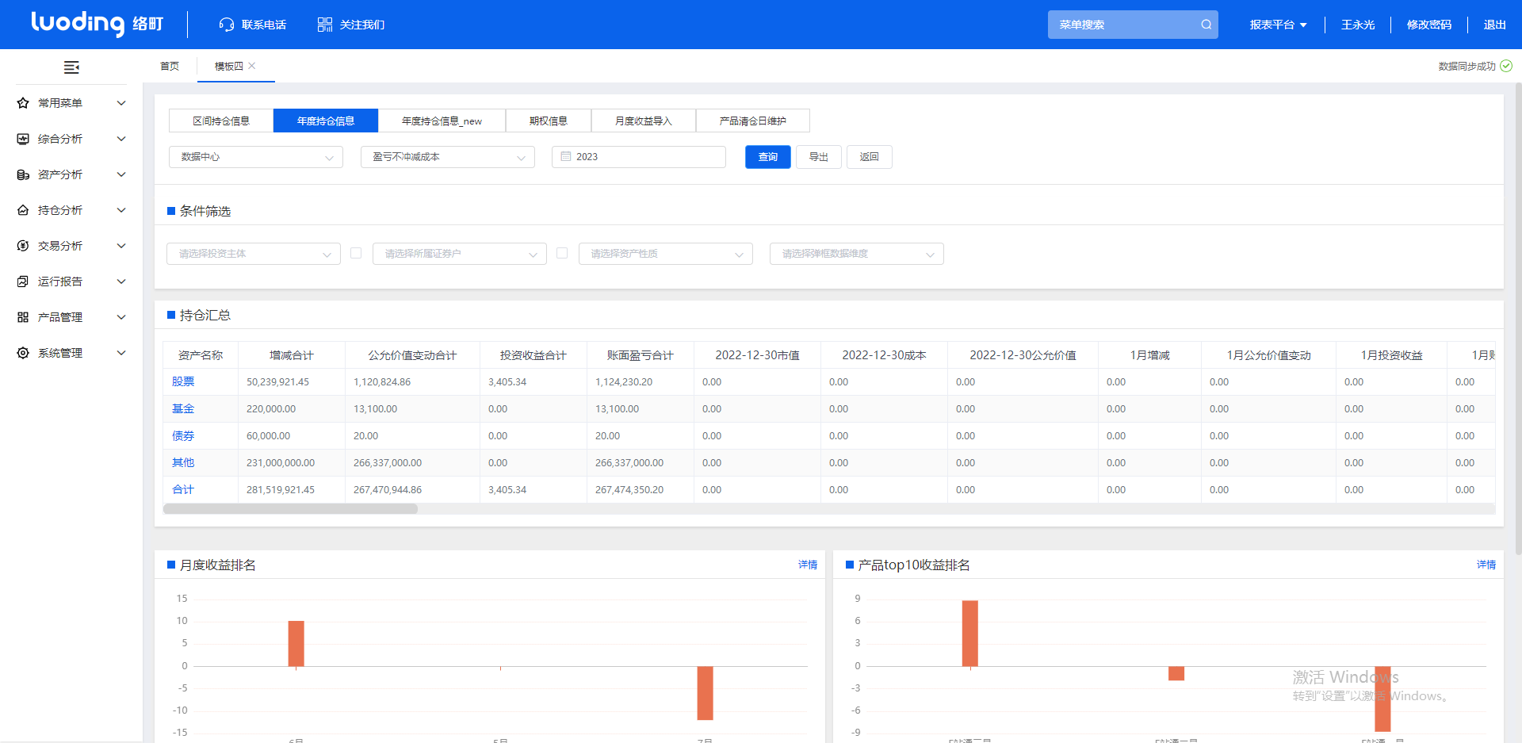Screen dimensions: 1522x743
Task: Click the 持仓分析 house icon
Action: [x=23, y=210]
